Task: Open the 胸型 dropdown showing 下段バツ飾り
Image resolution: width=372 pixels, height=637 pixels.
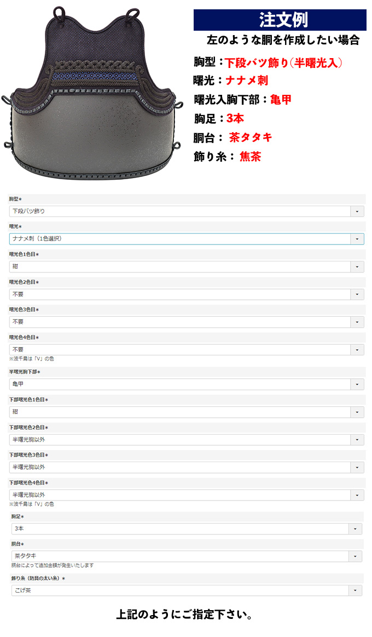Action: click(187, 211)
